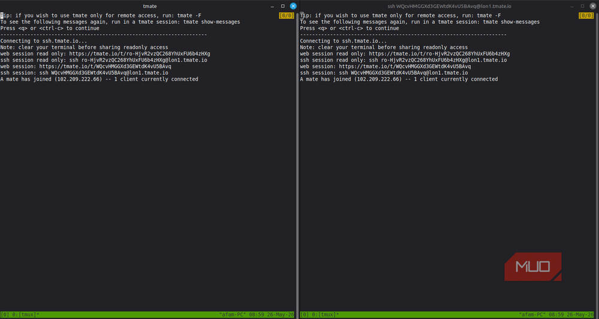Click 'Connecting to ssh.tmate.io...' in the ssh window

click(343, 41)
